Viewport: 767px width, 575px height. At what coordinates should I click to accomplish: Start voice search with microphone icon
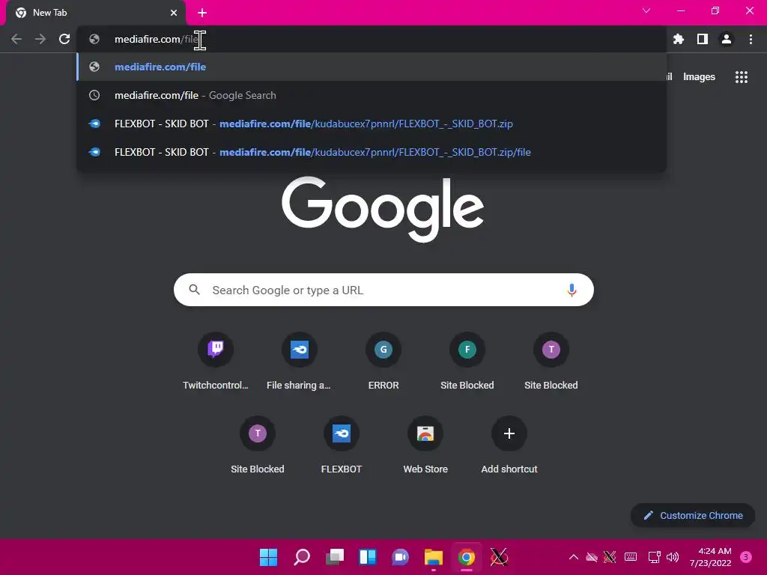point(572,290)
